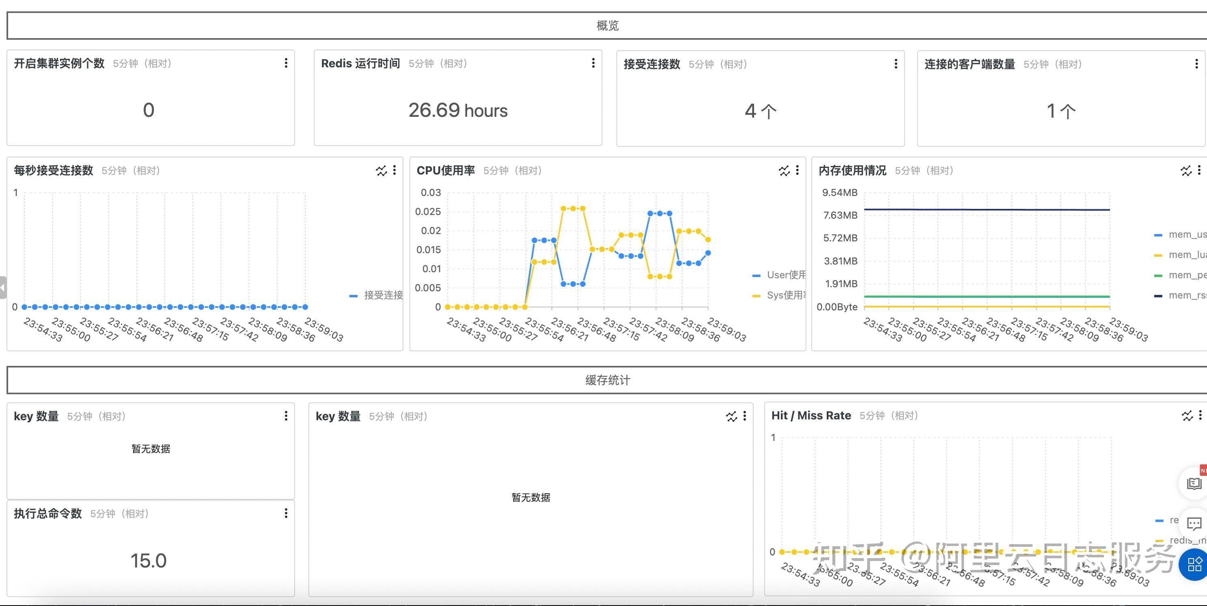Open more options for 接受连接数 panel

[896, 64]
